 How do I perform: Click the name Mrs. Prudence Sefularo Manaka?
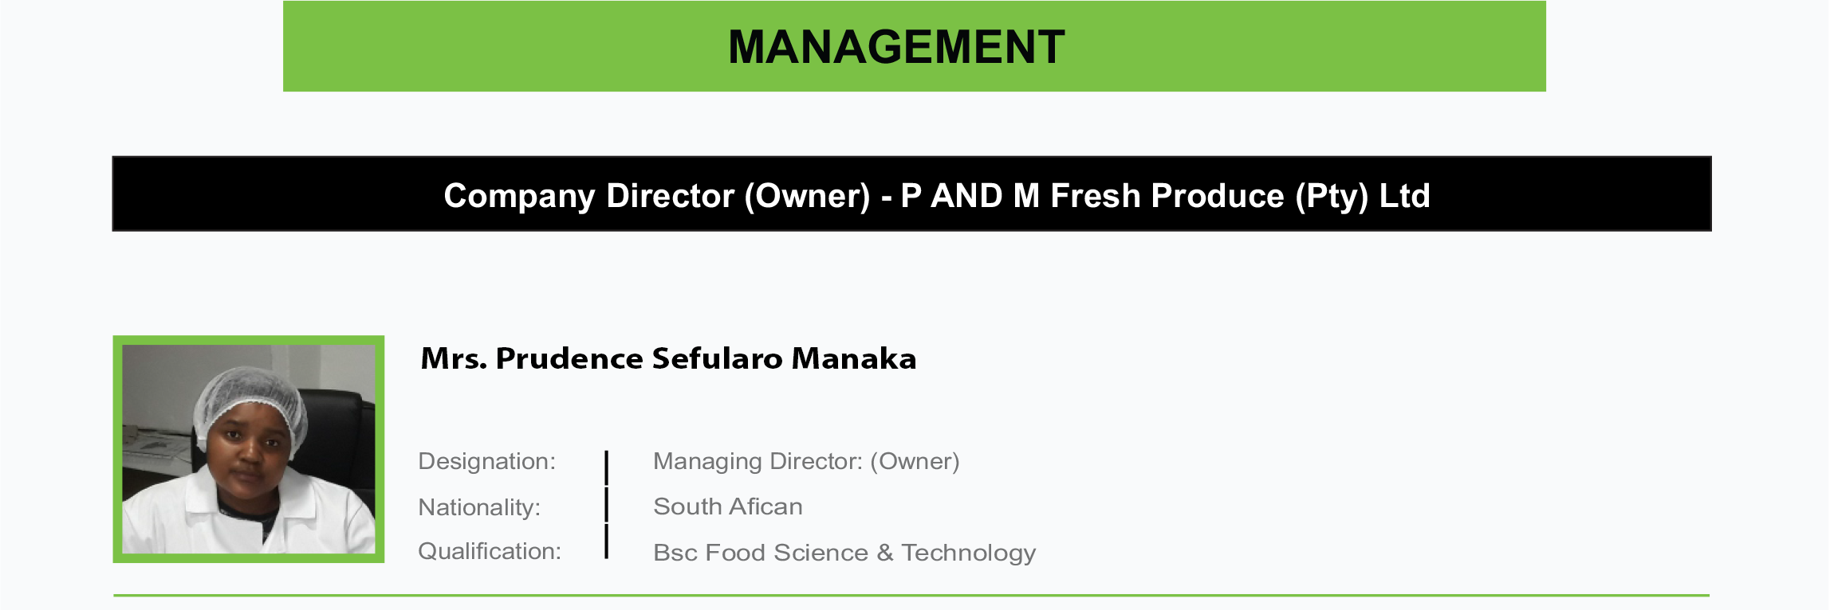tap(668, 358)
